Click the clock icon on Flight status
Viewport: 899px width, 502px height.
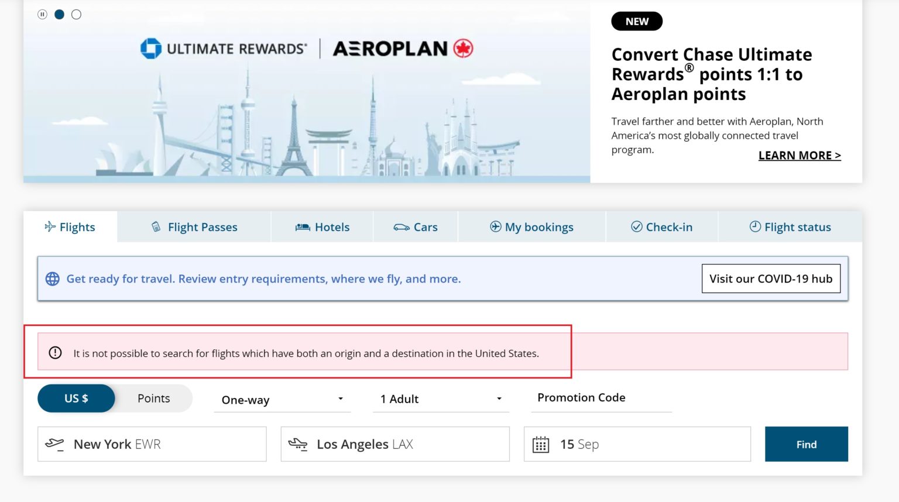754,227
